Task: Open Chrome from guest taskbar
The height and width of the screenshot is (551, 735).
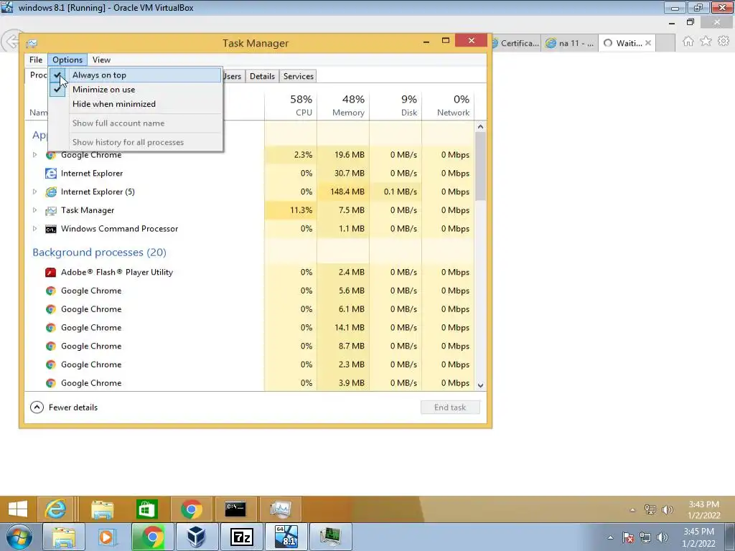Action: pos(191,509)
